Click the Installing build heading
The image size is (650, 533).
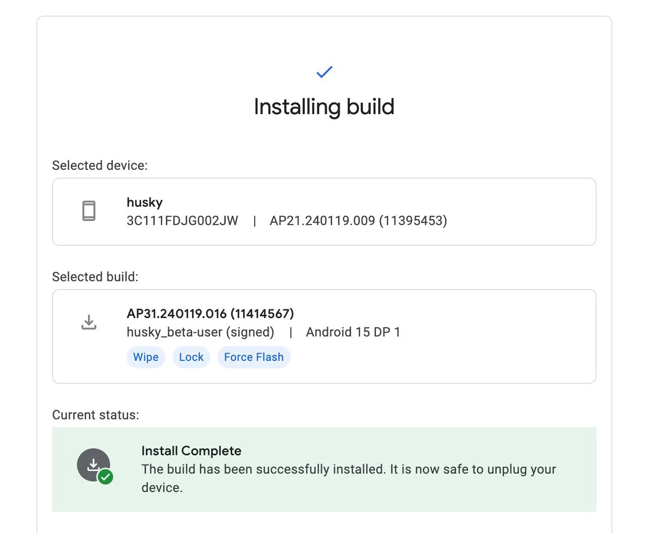(x=324, y=107)
